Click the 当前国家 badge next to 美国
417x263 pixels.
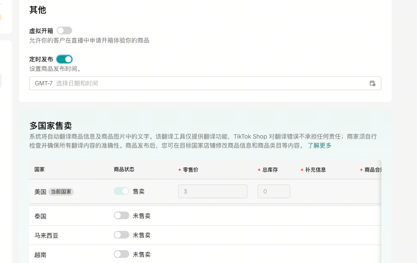point(61,192)
